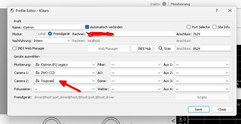Click the Fremdgerät driver@host:port field
This screenshot has width=241, height=124.
tap(103, 97)
